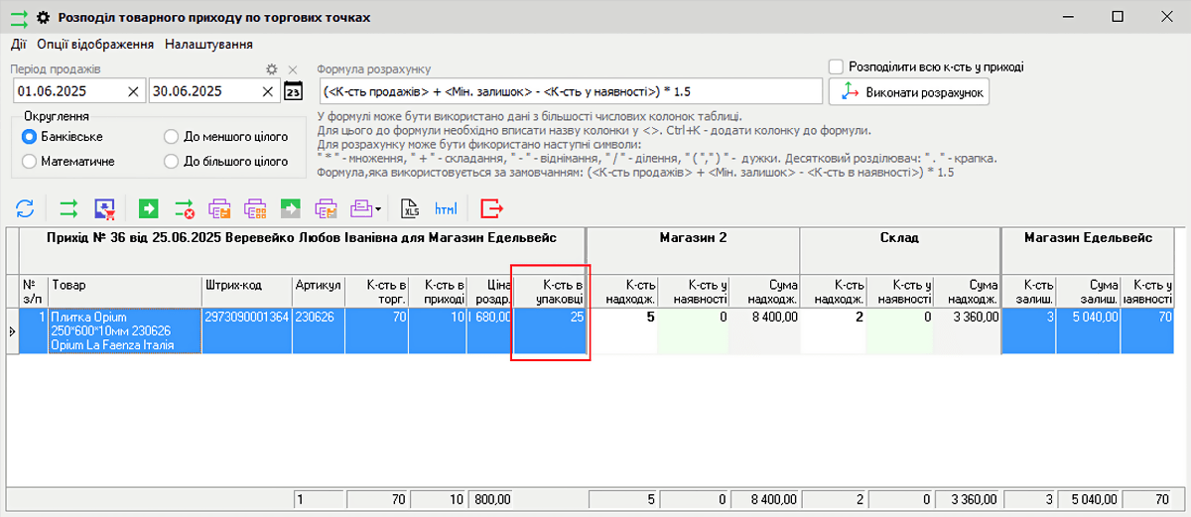Click into the Формула розрахунку input field
This screenshot has height=517, width=1191.
[571, 92]
